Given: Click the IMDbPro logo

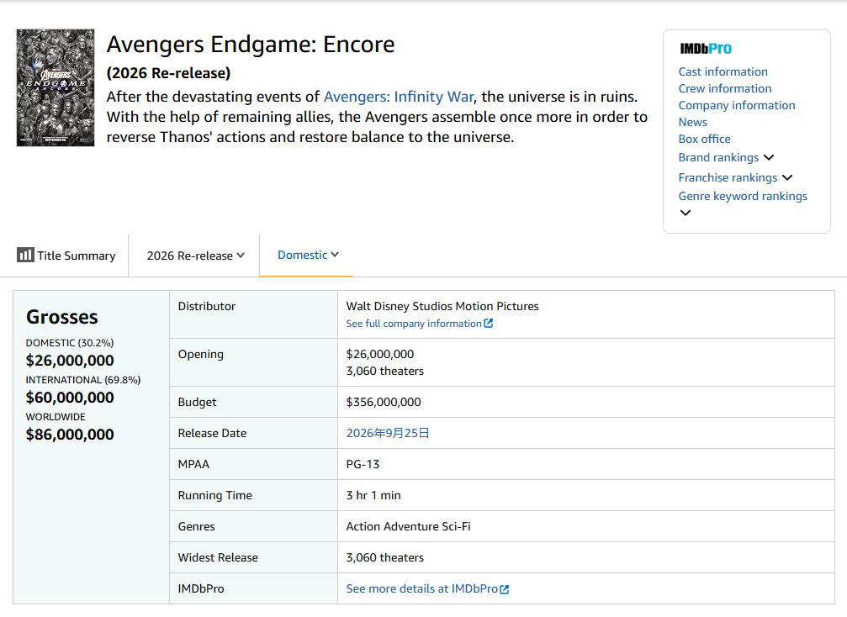Looking at the screenshot, I should (706, 49).
